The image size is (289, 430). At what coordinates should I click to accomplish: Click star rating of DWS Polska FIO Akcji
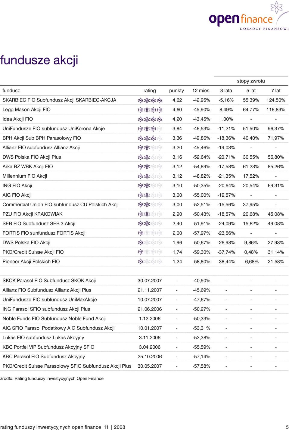coord(150,243)
